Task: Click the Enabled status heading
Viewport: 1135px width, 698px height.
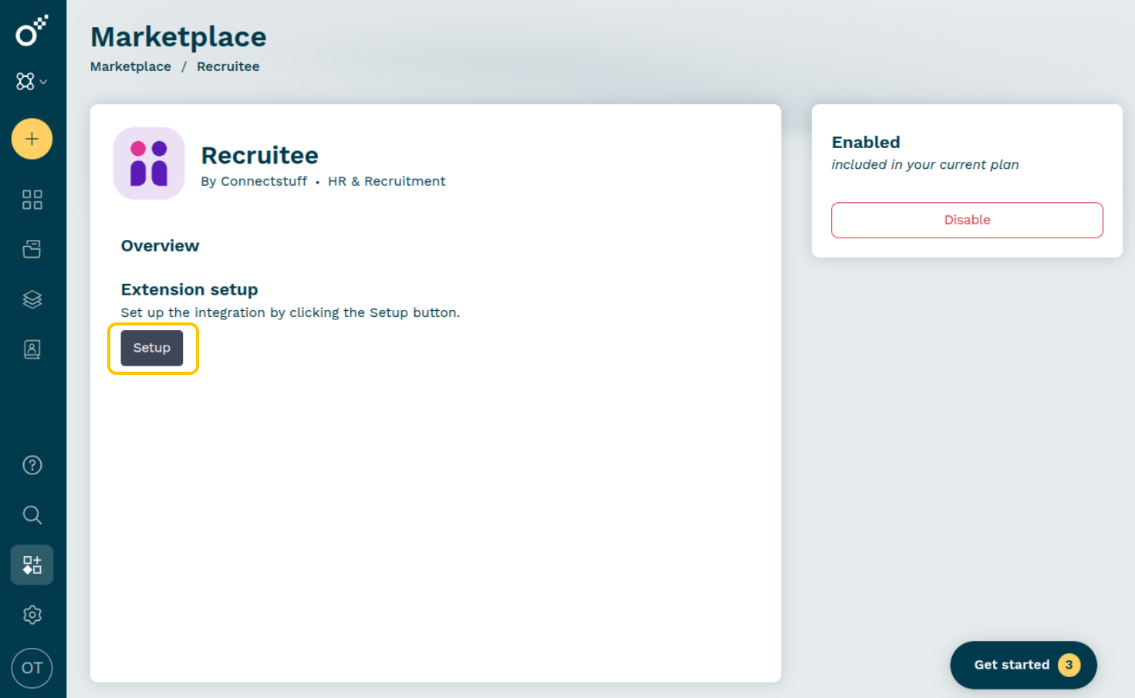Action: point(866,143)
